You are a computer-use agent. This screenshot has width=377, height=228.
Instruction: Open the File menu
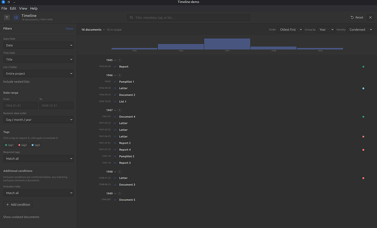[x=4, y=8]
